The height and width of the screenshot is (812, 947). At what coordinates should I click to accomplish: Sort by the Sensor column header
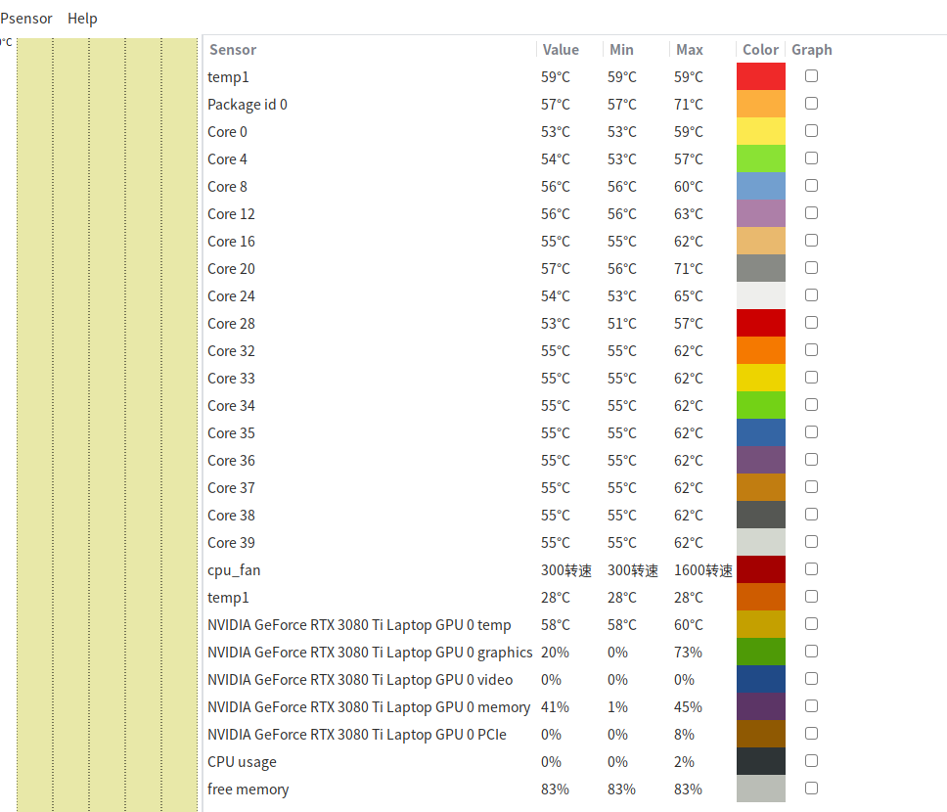point(233,50)
